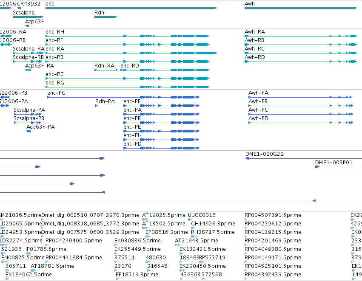The height and width of the screenshot is (281, 362).
Task: Click EST Dmel_dig_008318_0685_3772.3prime
Action: (x=90, y=224)
